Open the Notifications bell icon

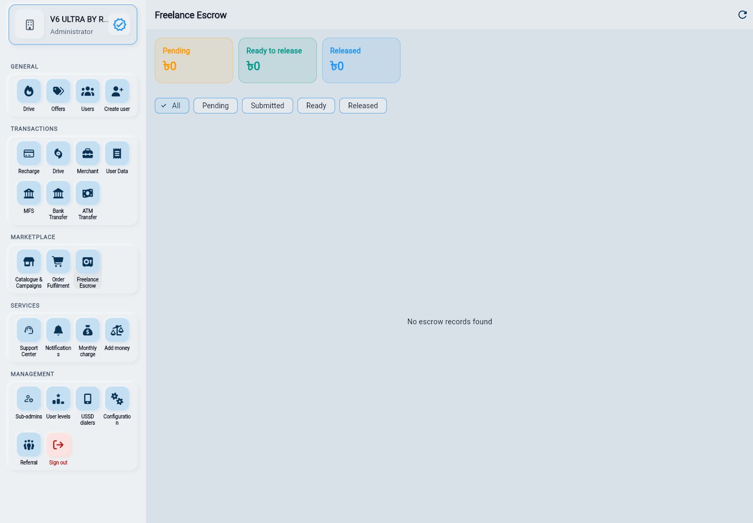pyautogui.click(x=58, y=331)
